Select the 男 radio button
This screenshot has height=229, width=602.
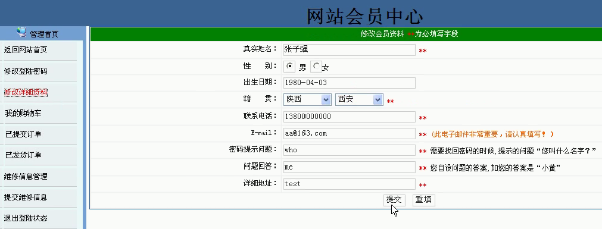[289, 67]
